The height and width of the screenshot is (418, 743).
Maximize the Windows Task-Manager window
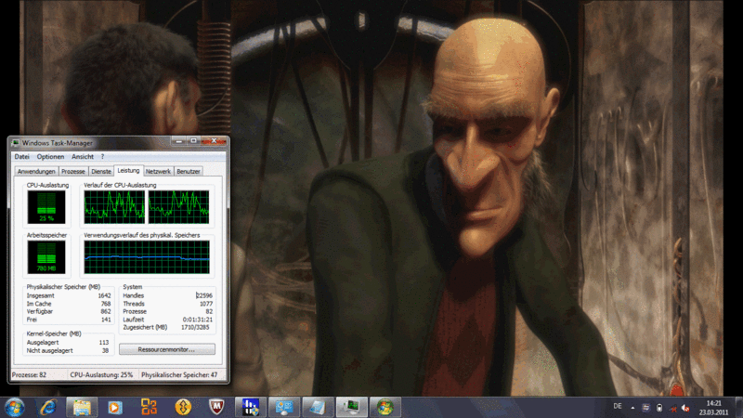193,141
